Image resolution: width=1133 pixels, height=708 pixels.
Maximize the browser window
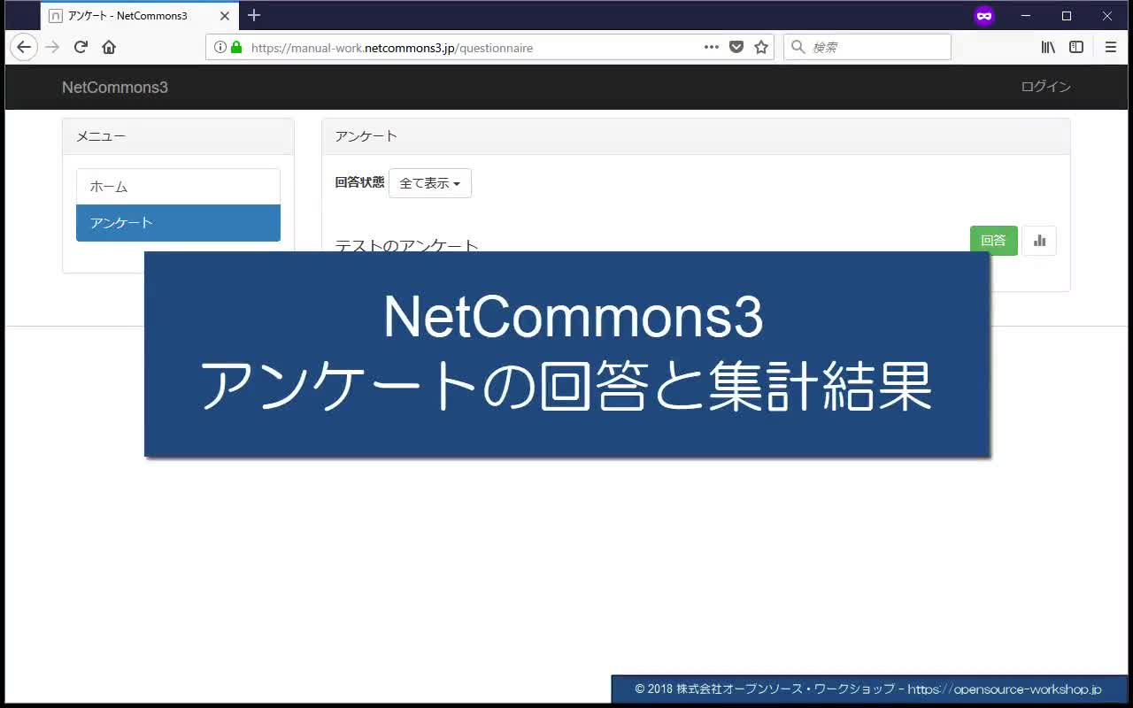1067,16
